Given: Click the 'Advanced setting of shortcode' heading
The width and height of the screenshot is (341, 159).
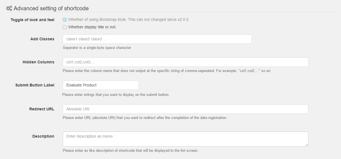Looking at the screenshot, I should 51,9.
